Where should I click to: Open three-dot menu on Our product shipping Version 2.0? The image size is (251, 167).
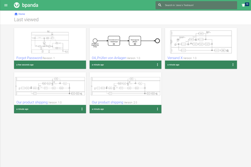(157, 109)
